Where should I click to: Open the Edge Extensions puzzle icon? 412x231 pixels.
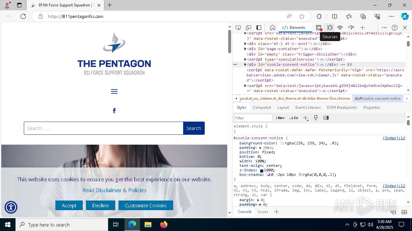click(319, 16)
